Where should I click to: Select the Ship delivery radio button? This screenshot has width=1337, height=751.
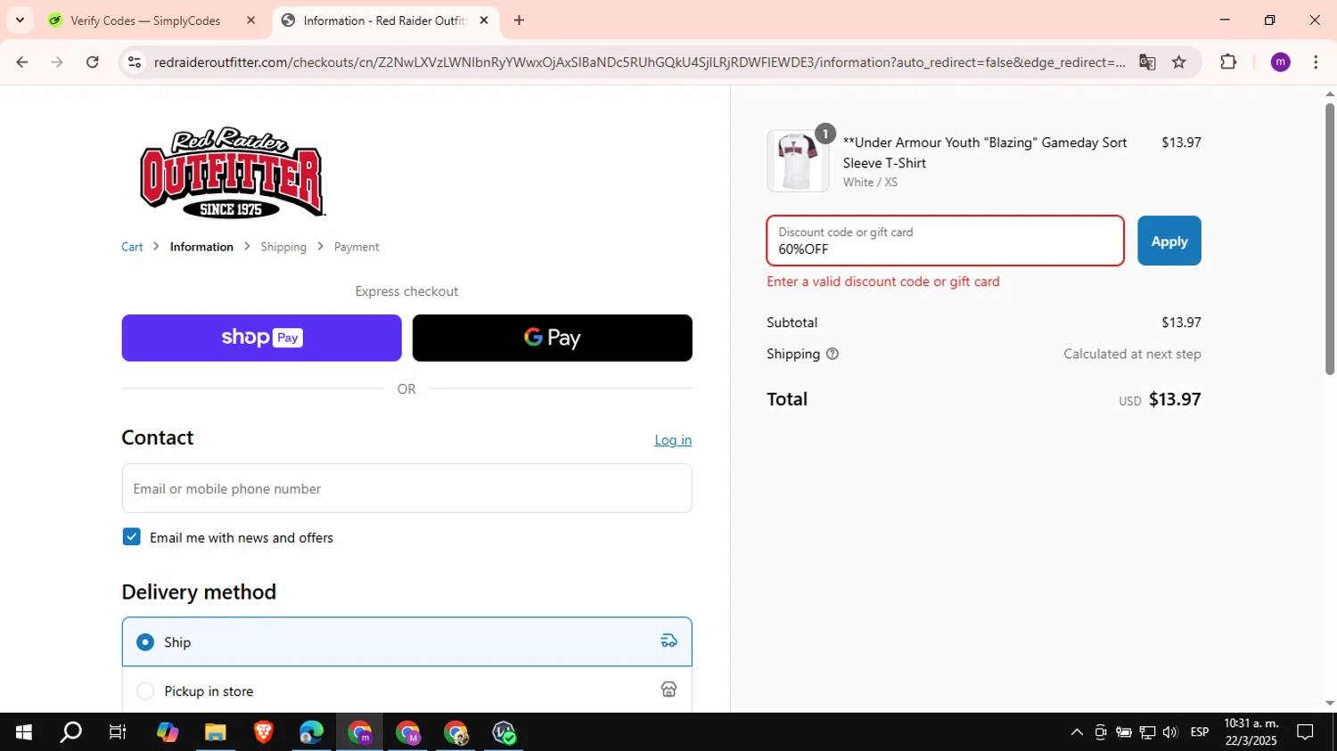tap(145, 642)
